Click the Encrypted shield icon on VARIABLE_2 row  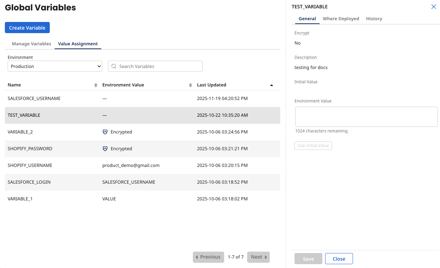(x=105, y=132)
